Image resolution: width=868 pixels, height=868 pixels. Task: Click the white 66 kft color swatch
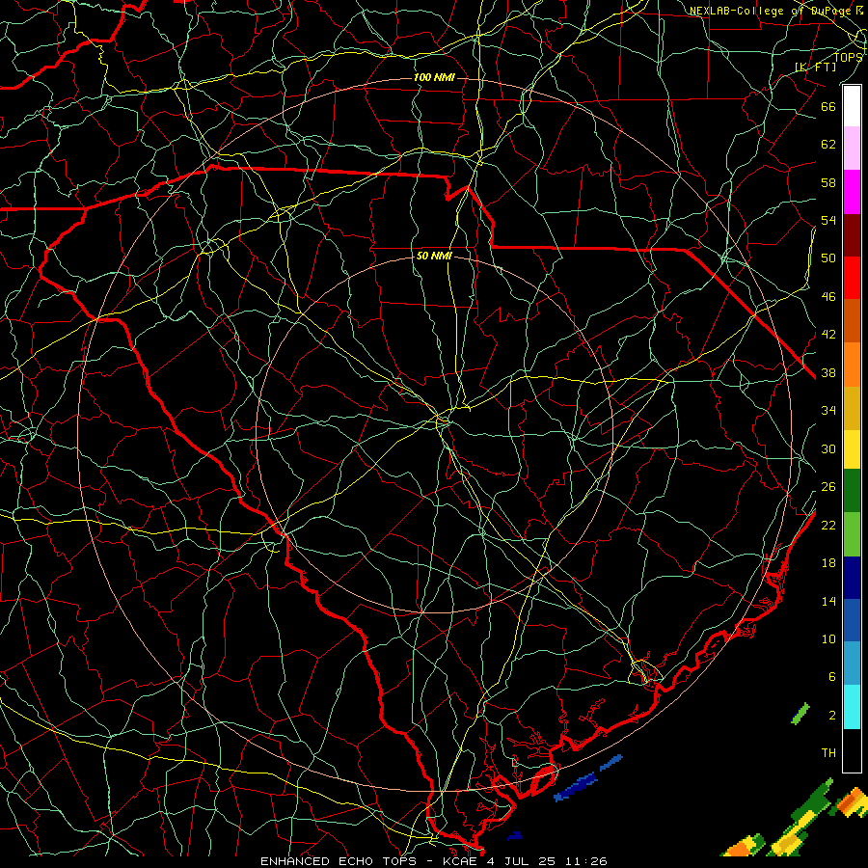(x=852, y=106)
